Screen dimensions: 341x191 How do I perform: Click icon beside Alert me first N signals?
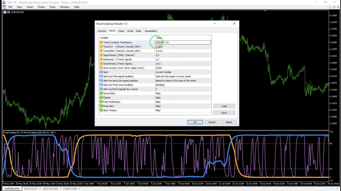[101, 89]
